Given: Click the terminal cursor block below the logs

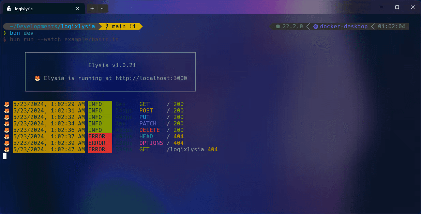Looking at the screenshot, I should click(5, 156).
